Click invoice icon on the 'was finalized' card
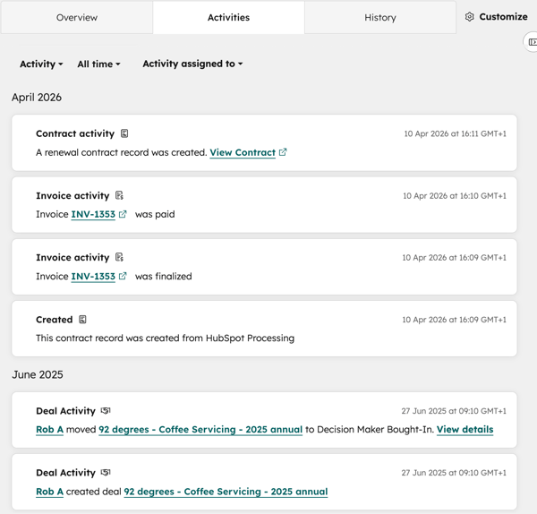Viewport: 537px width, 514px height. click(119, 257)
